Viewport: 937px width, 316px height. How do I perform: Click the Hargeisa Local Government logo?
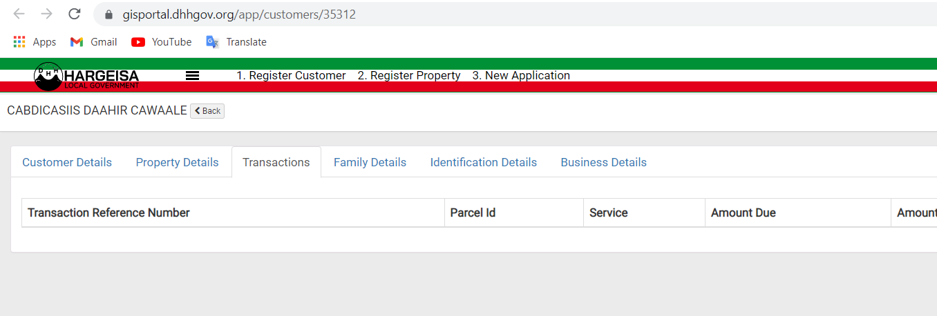click(87, 76)
